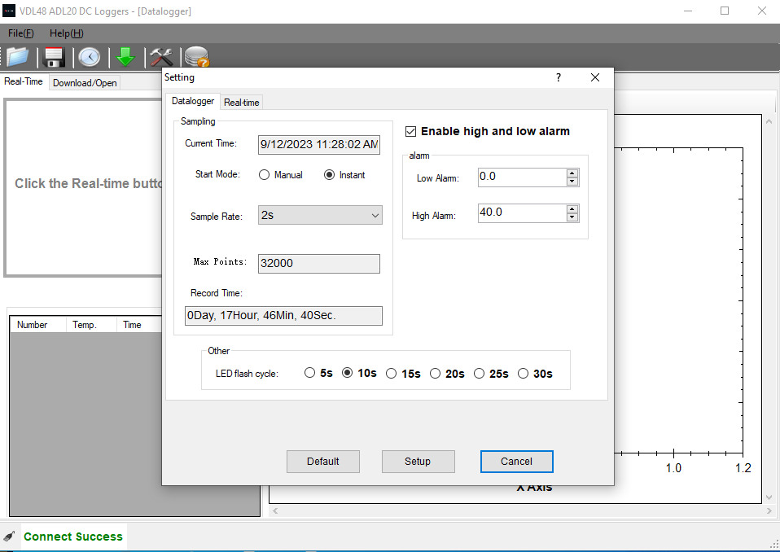Click the floppy disk save icon
The width and height of the screenshot is (780, 552).
point(54,57)
